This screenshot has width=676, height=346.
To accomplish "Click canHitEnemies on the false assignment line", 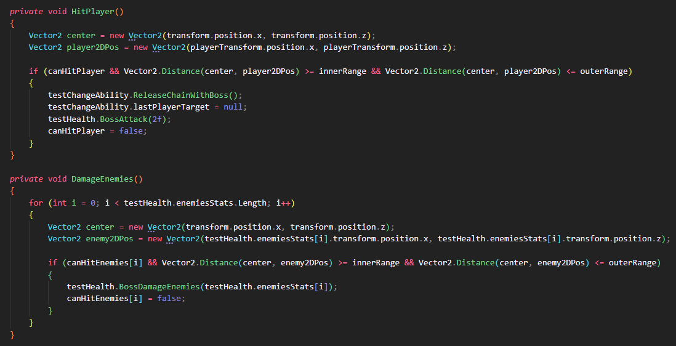I will 97,298.
